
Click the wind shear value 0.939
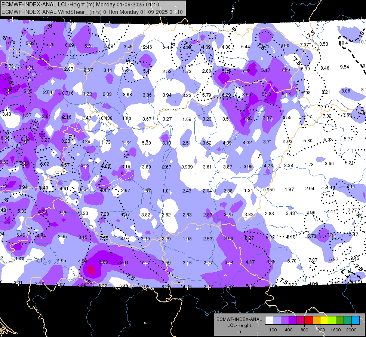pos(187,167)
